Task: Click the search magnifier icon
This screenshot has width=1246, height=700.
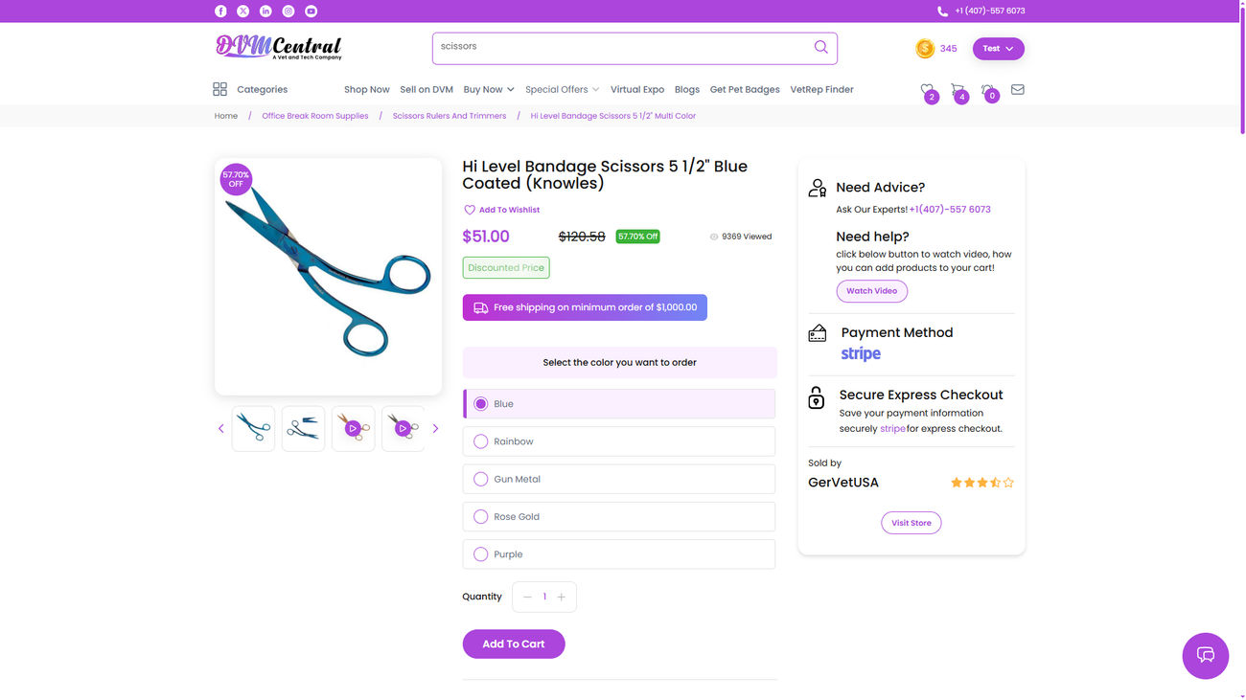Action: 821,47
